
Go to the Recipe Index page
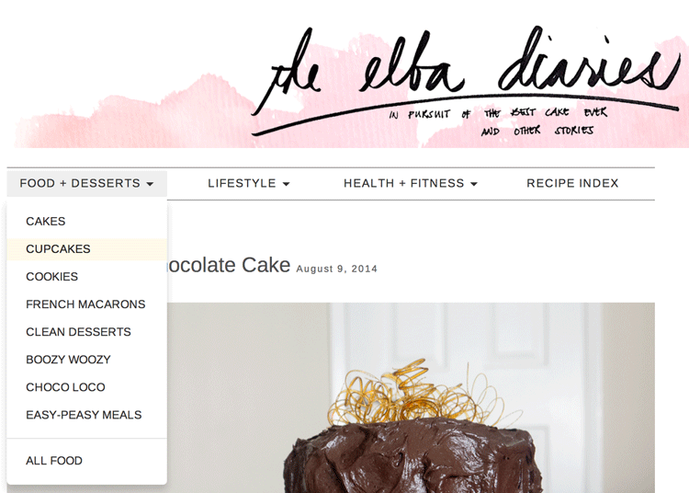[572, 183]
